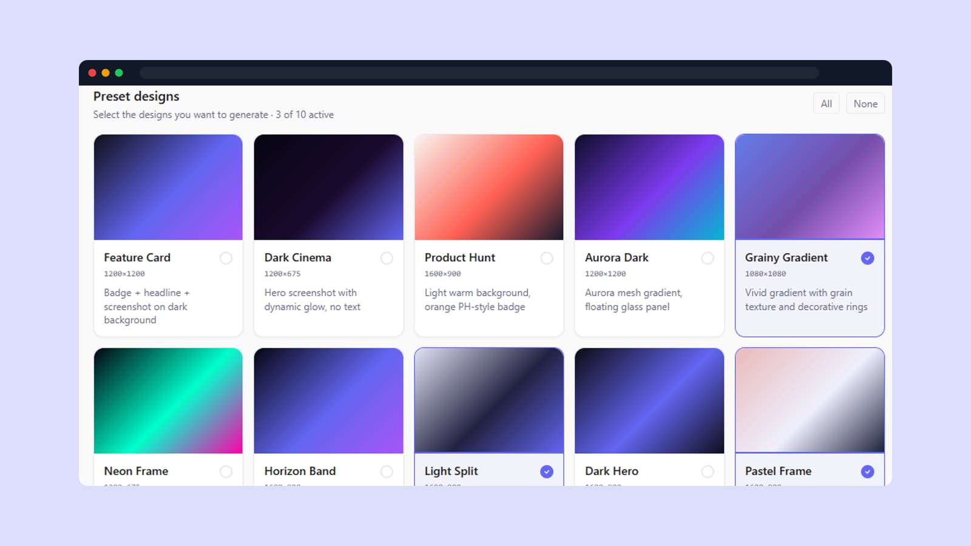971x546 pixels.
Task: Click the green traffic light button
Action: pos(119,72)
